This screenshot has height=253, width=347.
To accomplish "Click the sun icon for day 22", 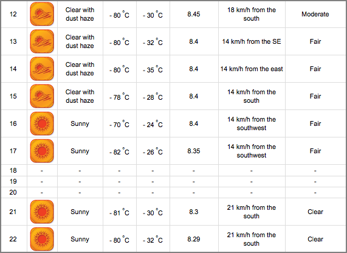I will (x=42, y=239).
